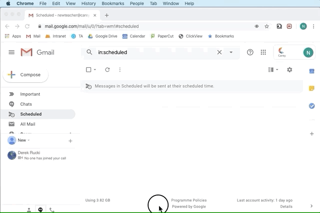This screenshot has width=320, height=213.
Task: Switch to Hangouts conversations tab icon
Action: (x=40, y=210)
